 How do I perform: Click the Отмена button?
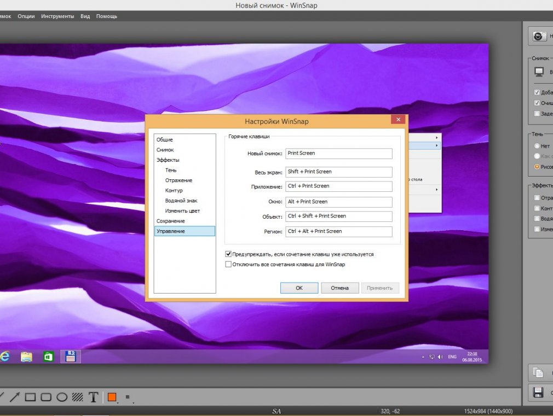(x=339, y=288)
